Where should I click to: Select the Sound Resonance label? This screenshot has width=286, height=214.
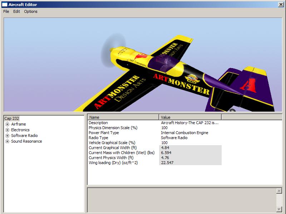tap(26, 141)
